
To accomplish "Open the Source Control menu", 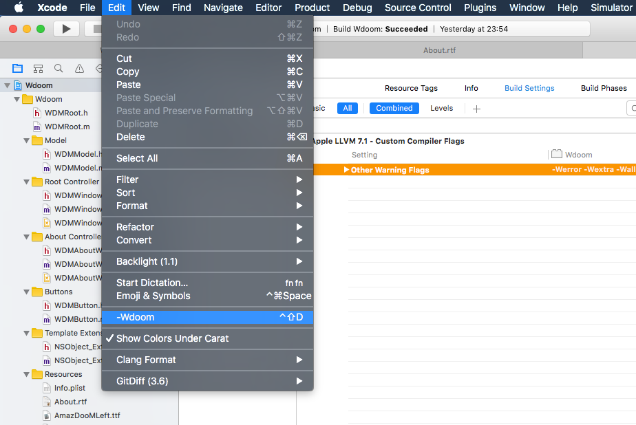I will [418, 8].
